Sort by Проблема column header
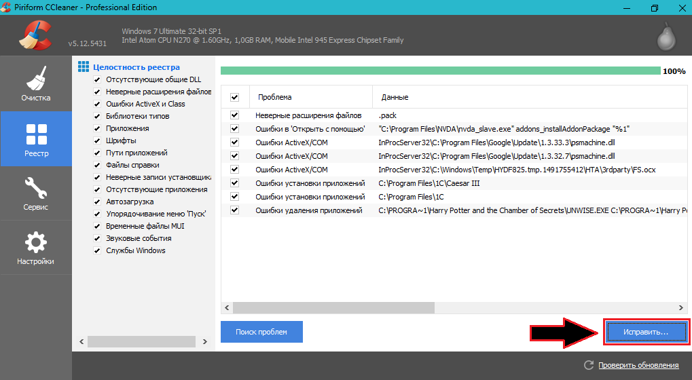The image size is (692, 380). (x=310, y=97)
